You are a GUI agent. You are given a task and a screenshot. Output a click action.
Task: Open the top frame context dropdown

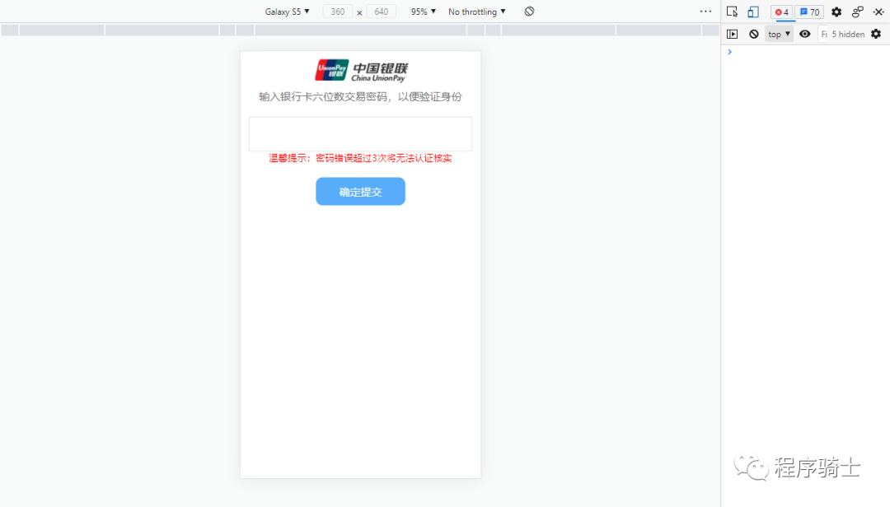(x=778, y=34)
